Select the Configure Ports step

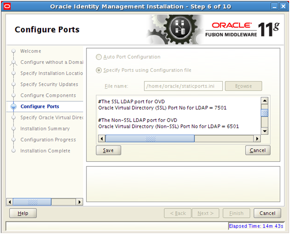tap(40, 107)
